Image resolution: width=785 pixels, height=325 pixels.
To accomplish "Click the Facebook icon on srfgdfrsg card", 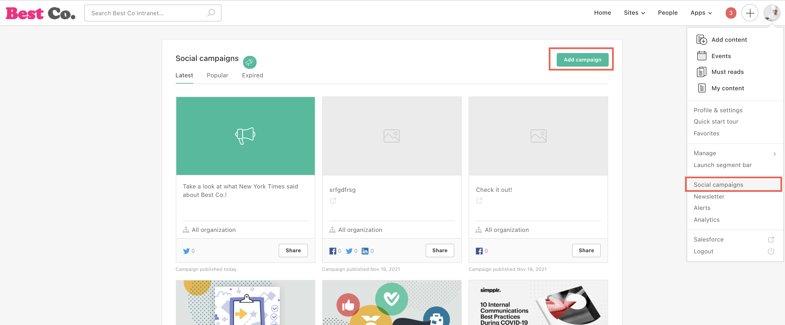I will pyautogui.click(x=333, y=251).
